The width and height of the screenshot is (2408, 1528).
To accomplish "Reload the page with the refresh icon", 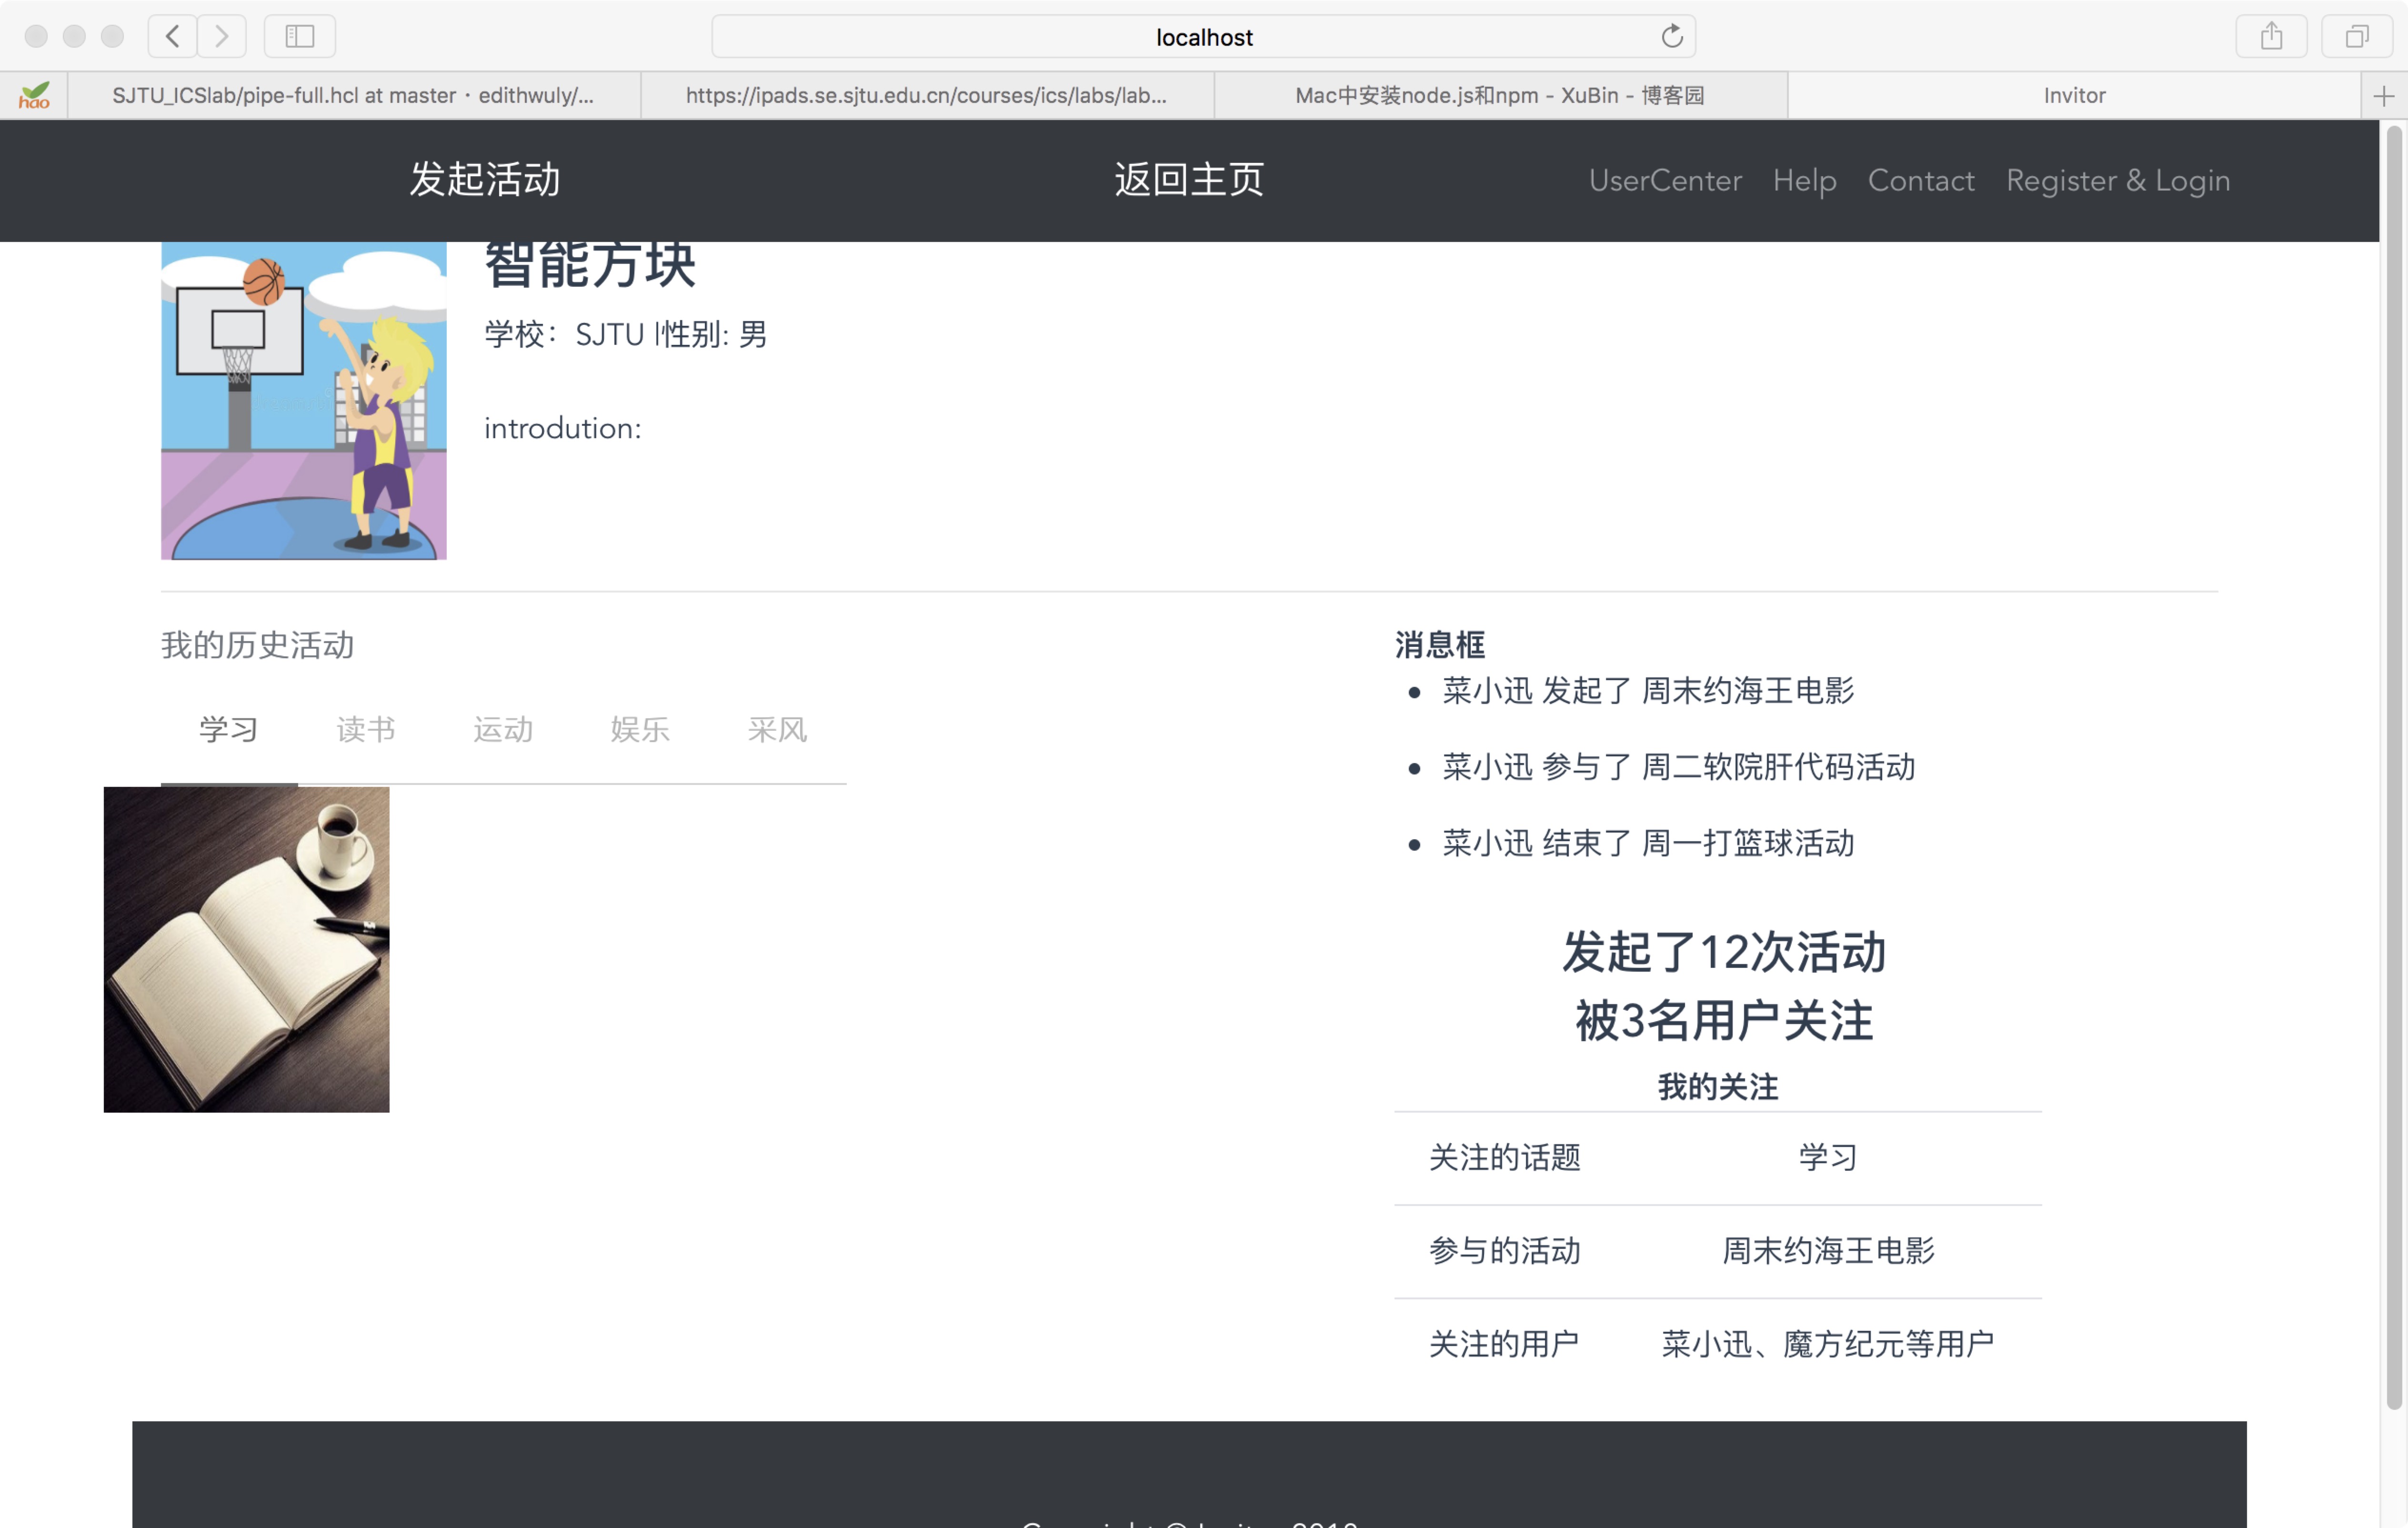I will [x=1671, y=37].
